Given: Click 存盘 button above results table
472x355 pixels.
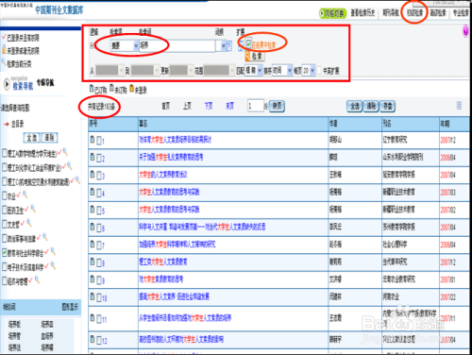Looking at the screenshot, I should tap(387, 106).
